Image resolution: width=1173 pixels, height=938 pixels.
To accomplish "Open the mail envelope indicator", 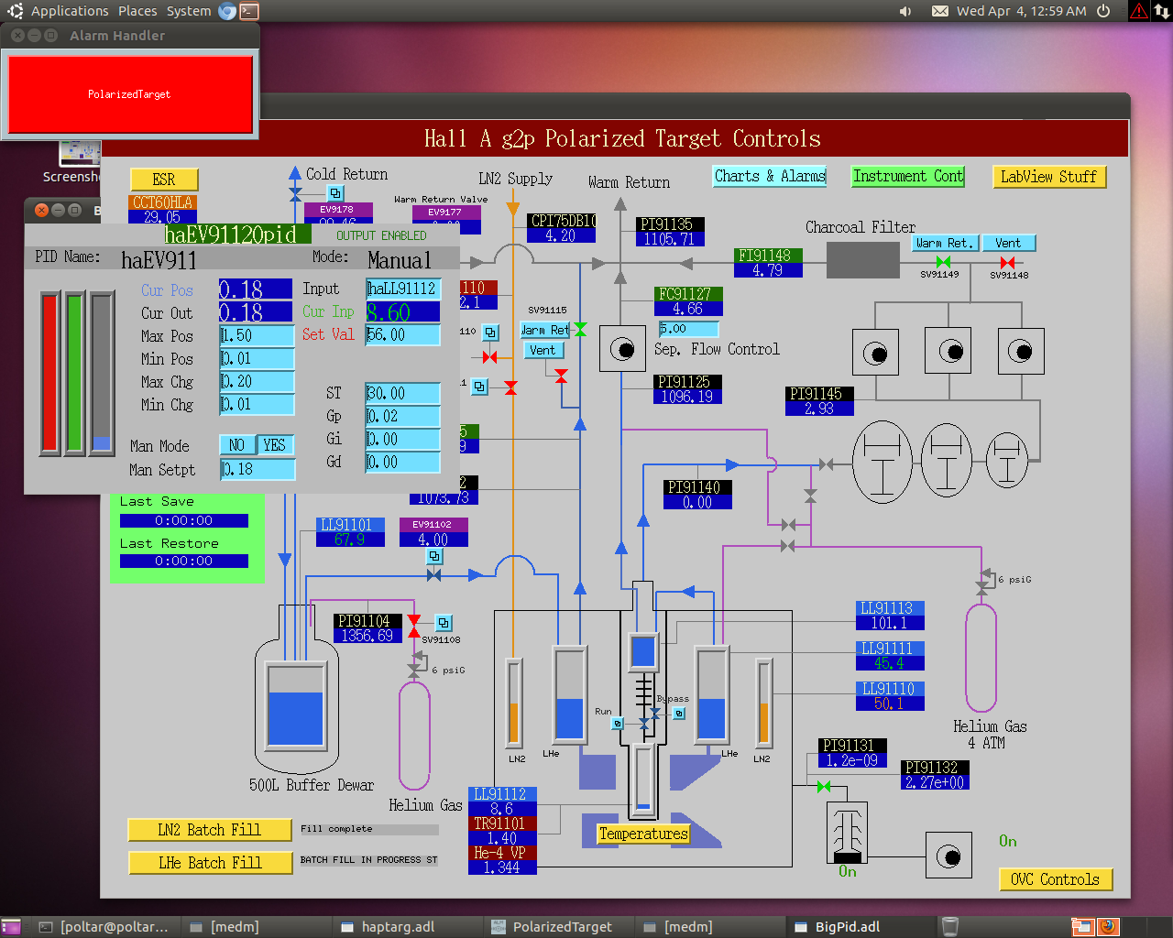I will pos(940,11).
